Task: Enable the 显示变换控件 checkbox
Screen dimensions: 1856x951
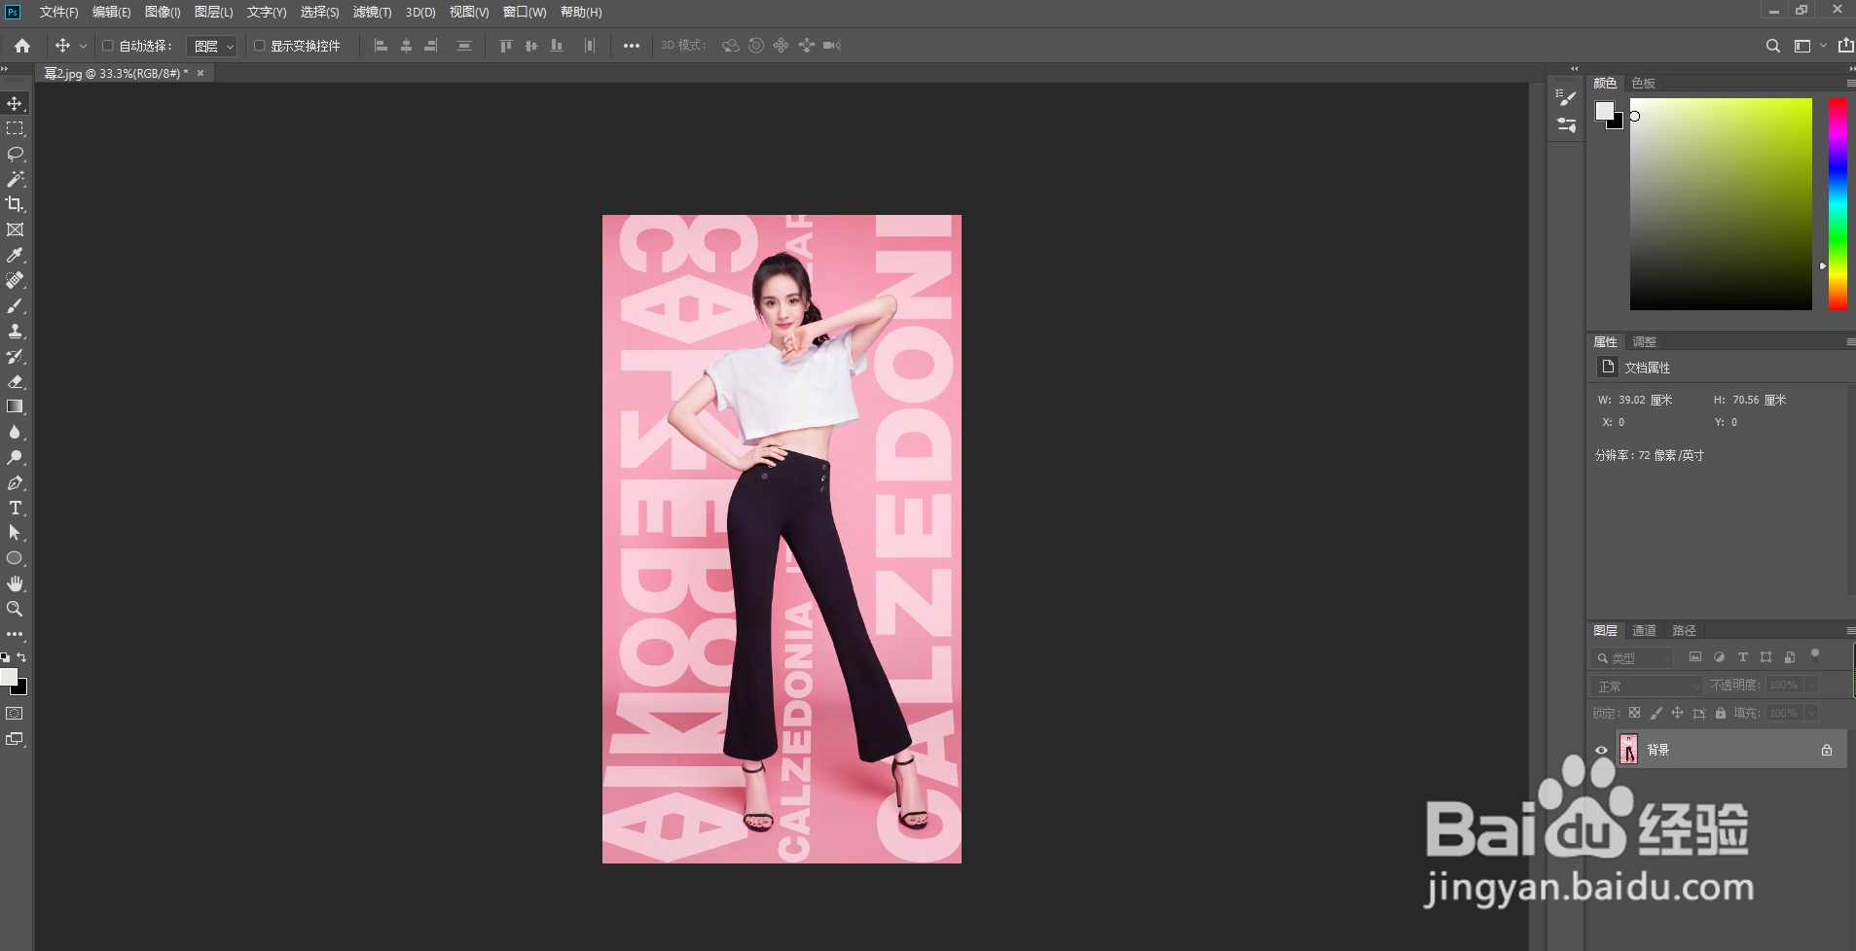Action: coord(259,46)
